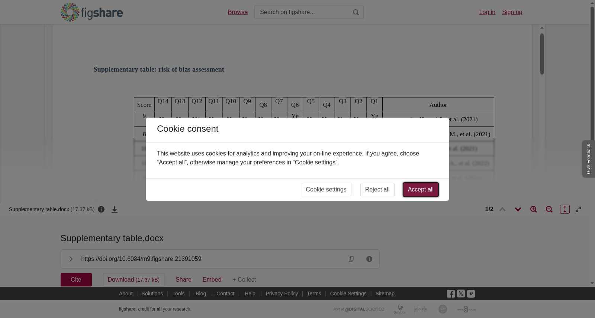595x318 pixels.
Task: Go to next page with down chevron
Action: (x=518, y=209)
